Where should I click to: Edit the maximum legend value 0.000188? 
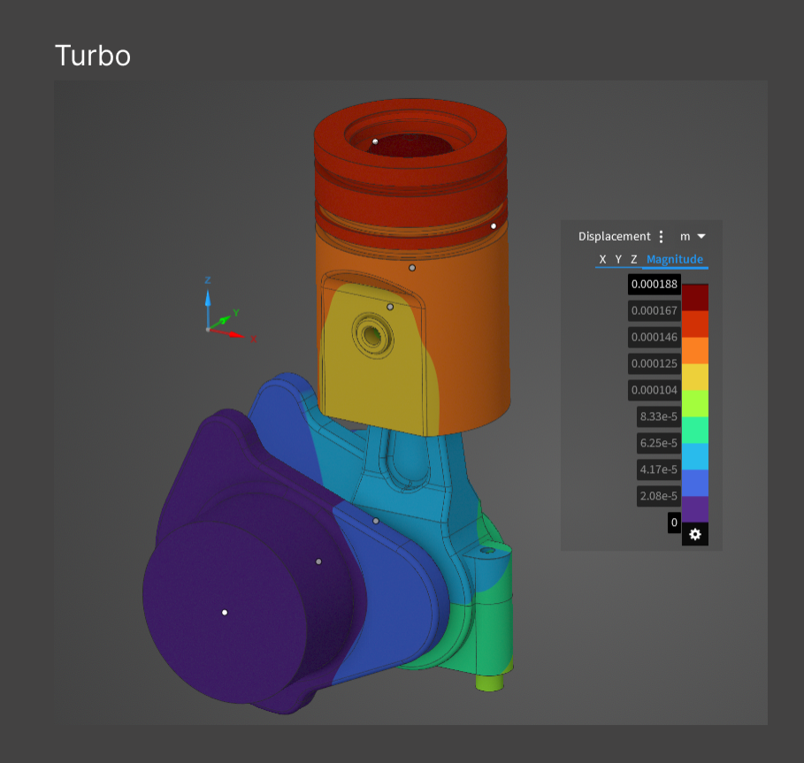click(x=655, y=284)
